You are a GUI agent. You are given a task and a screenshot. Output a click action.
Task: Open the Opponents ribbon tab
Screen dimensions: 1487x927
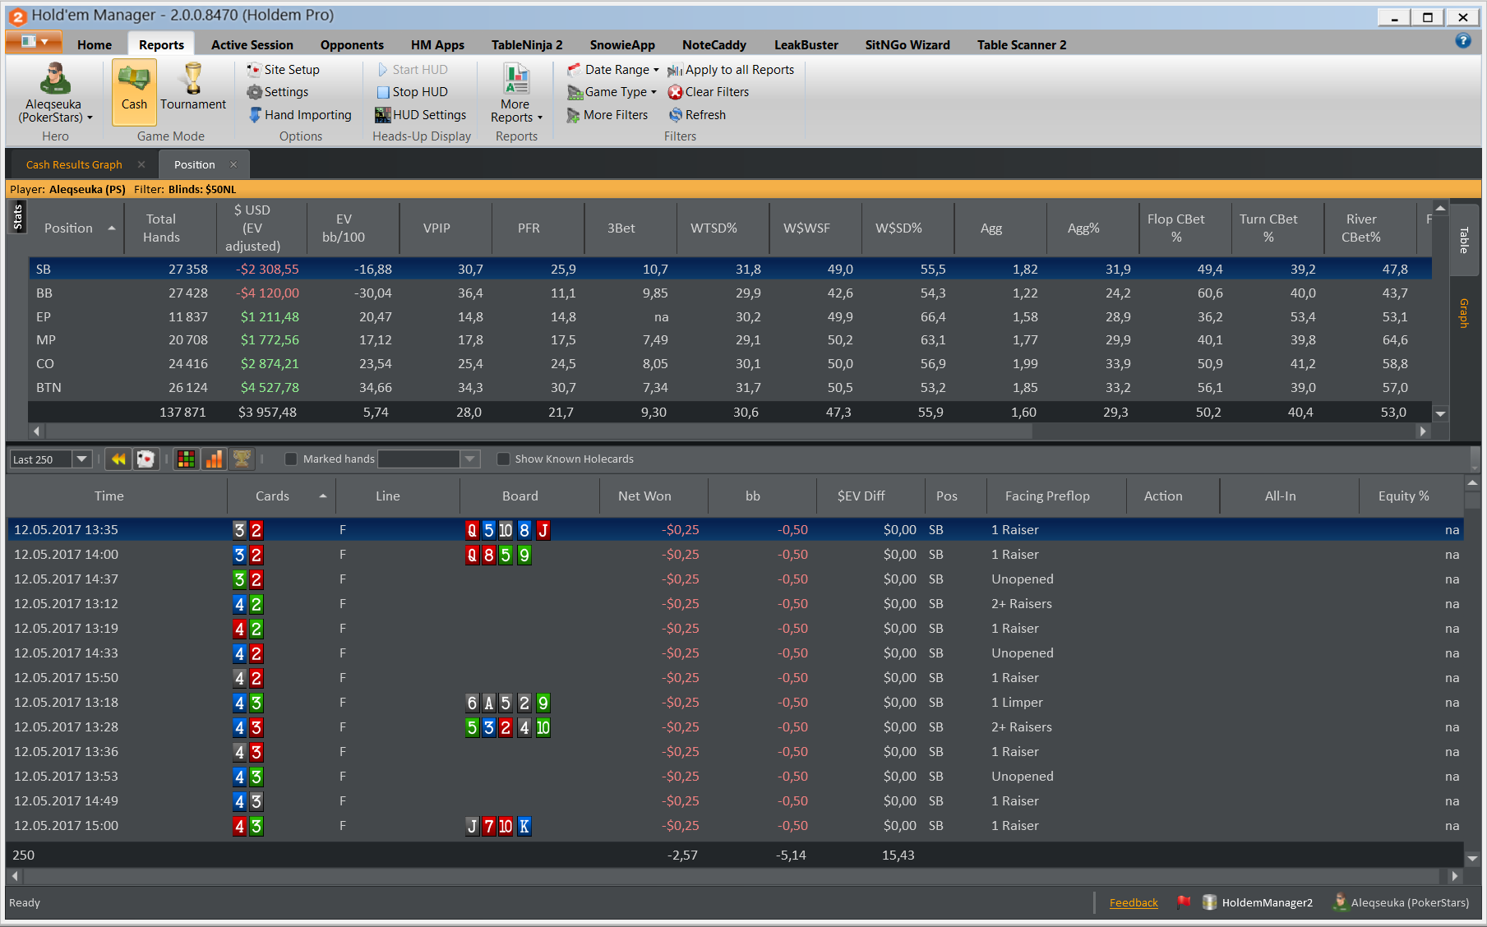352,45
